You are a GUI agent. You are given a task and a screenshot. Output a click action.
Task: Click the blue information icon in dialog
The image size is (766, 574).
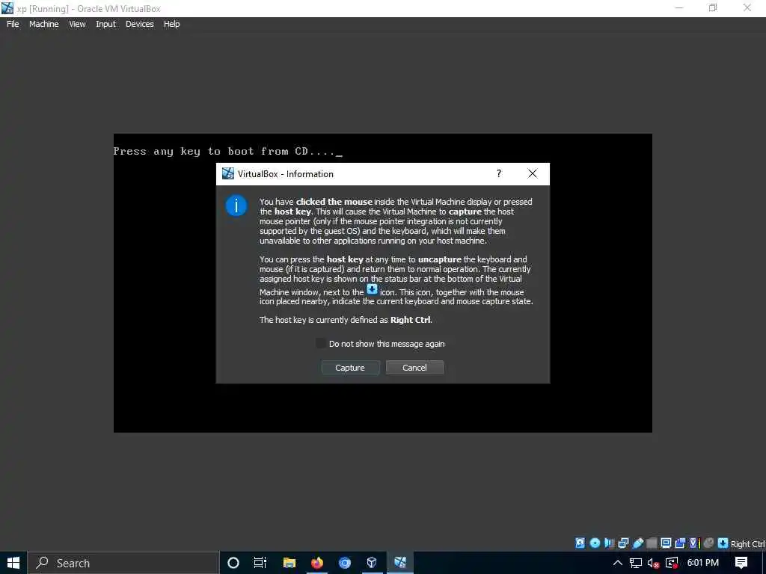point(236,206)
